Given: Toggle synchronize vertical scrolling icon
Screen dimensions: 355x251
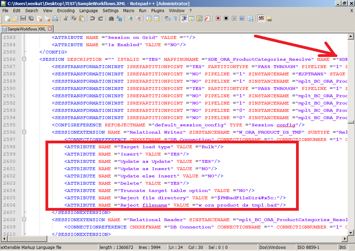Looking at the screenshot, I should [x=149, y=19].
